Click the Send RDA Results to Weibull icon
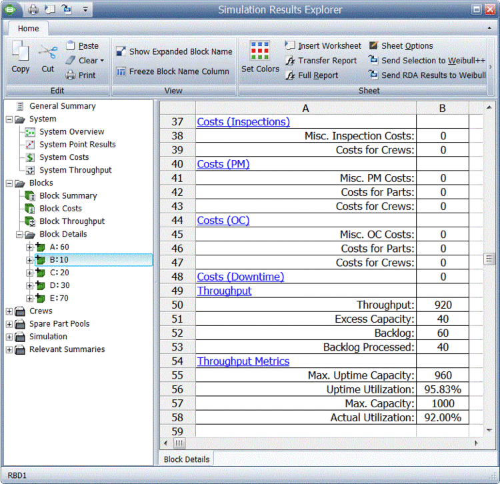 click(373, 74)
